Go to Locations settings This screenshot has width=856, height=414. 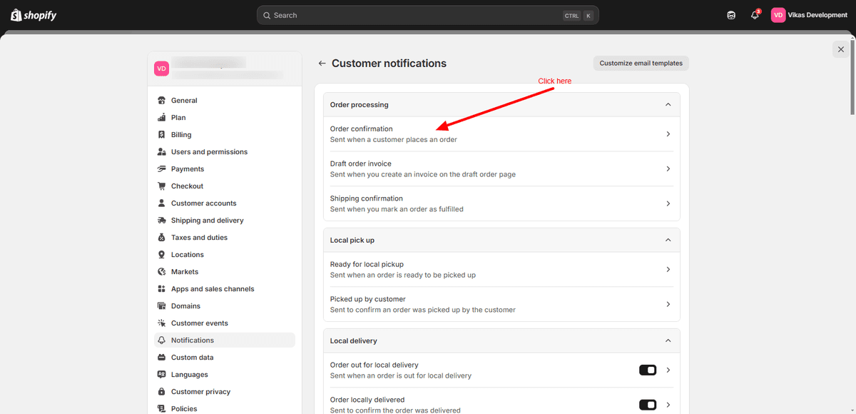click(225, 255)
